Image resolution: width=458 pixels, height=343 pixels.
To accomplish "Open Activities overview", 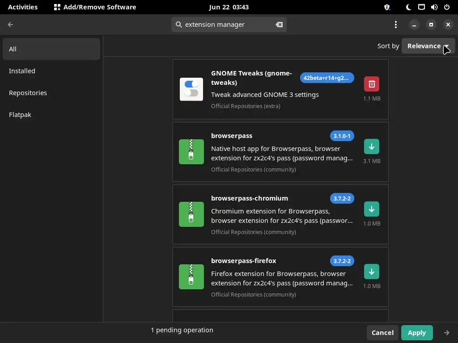I will pyautogui.click(x=23, y=7).
